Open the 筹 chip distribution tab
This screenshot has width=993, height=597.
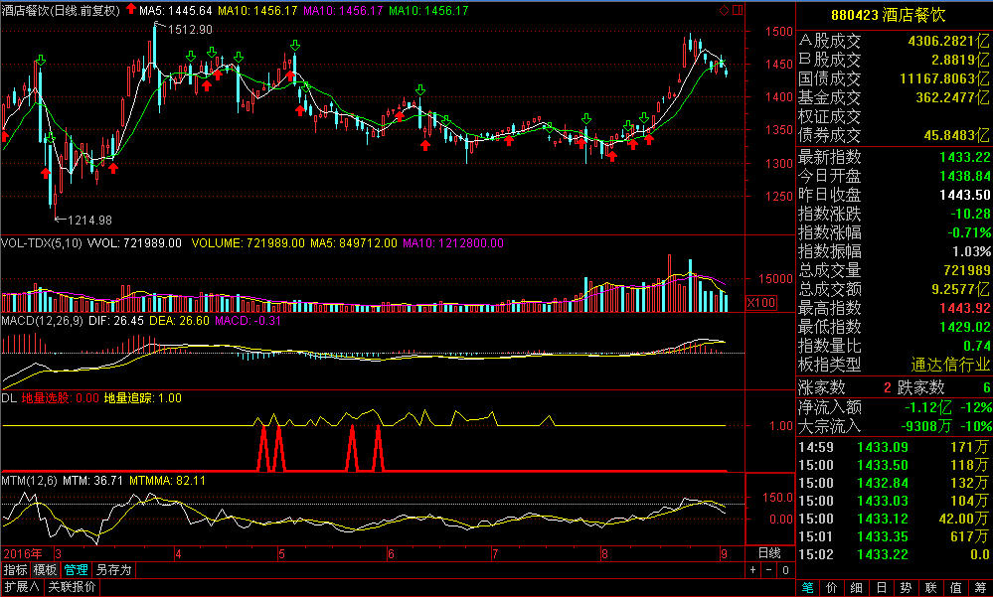click(x=979, y=587)
